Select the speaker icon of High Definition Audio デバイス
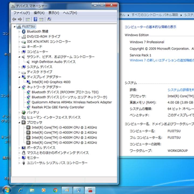 coord(28,62)
